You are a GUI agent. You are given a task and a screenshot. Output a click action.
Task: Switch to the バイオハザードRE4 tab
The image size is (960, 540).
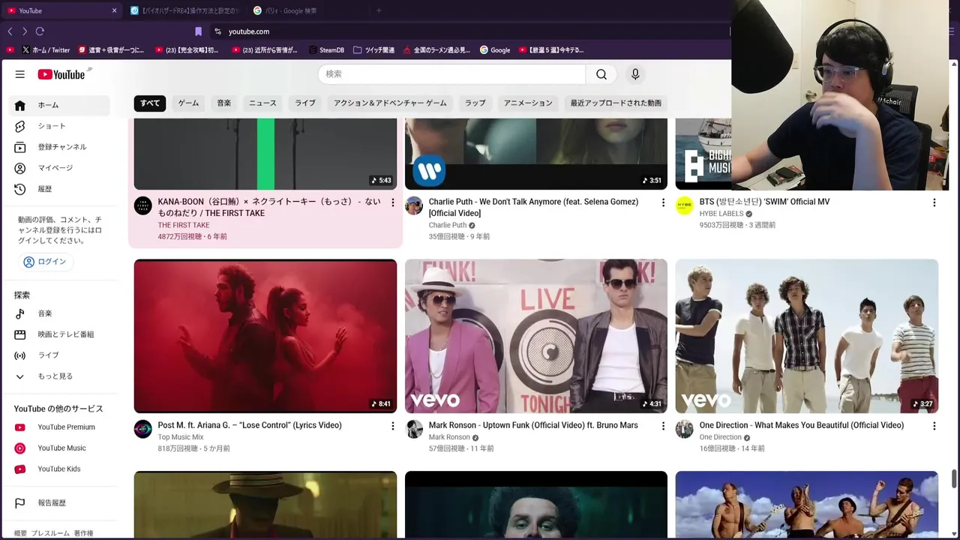tap(185, 10)
